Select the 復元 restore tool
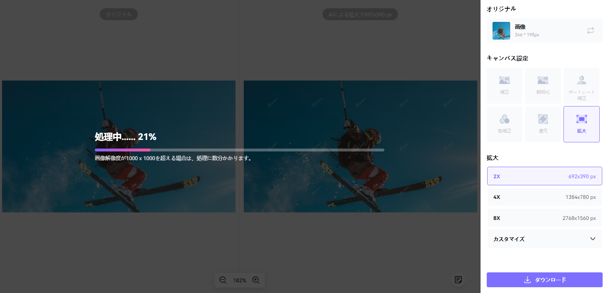Screen dimensions: 608x293 click(543, 124)
